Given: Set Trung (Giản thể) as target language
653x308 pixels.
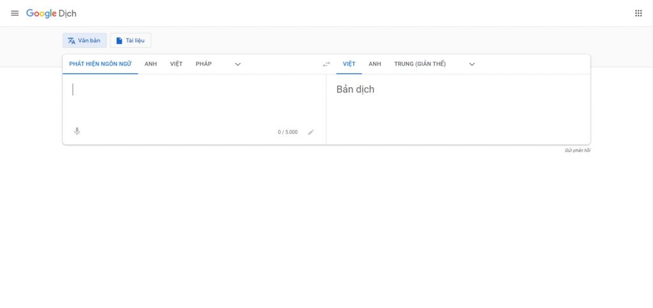Looking at the screenshot, I should [x=420, y=64].
